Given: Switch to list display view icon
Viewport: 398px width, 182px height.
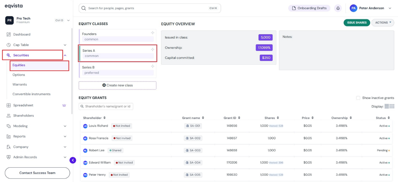Looking at the screenshot, I should [x=387, y=106].
